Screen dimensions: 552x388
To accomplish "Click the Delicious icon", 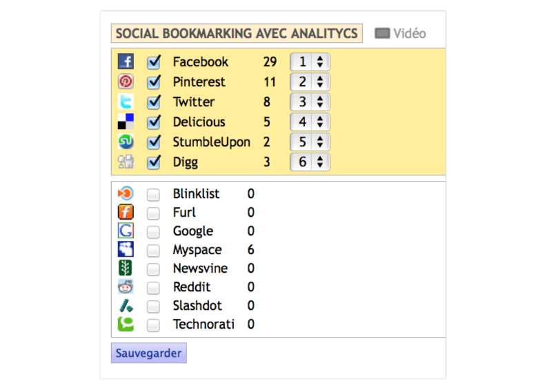I will coord(126,122).
